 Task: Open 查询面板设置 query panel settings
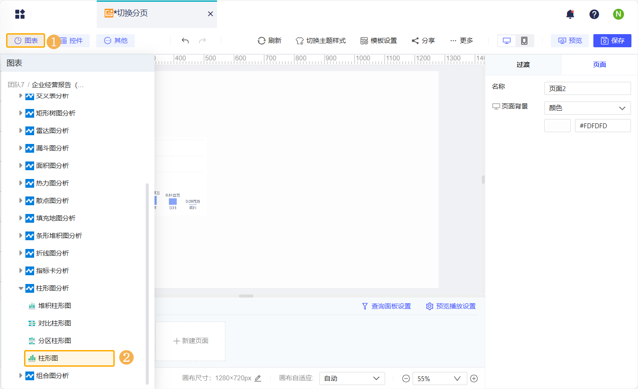[386, 306]
